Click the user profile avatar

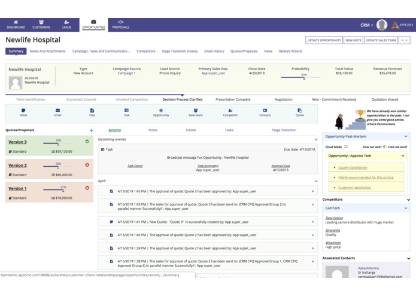click(x=382, y=25)
